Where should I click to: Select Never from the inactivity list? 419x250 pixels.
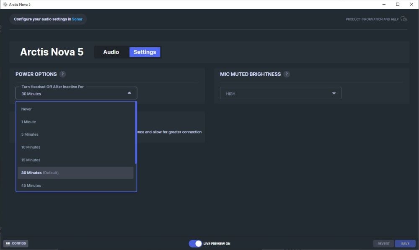pos(75,109)
